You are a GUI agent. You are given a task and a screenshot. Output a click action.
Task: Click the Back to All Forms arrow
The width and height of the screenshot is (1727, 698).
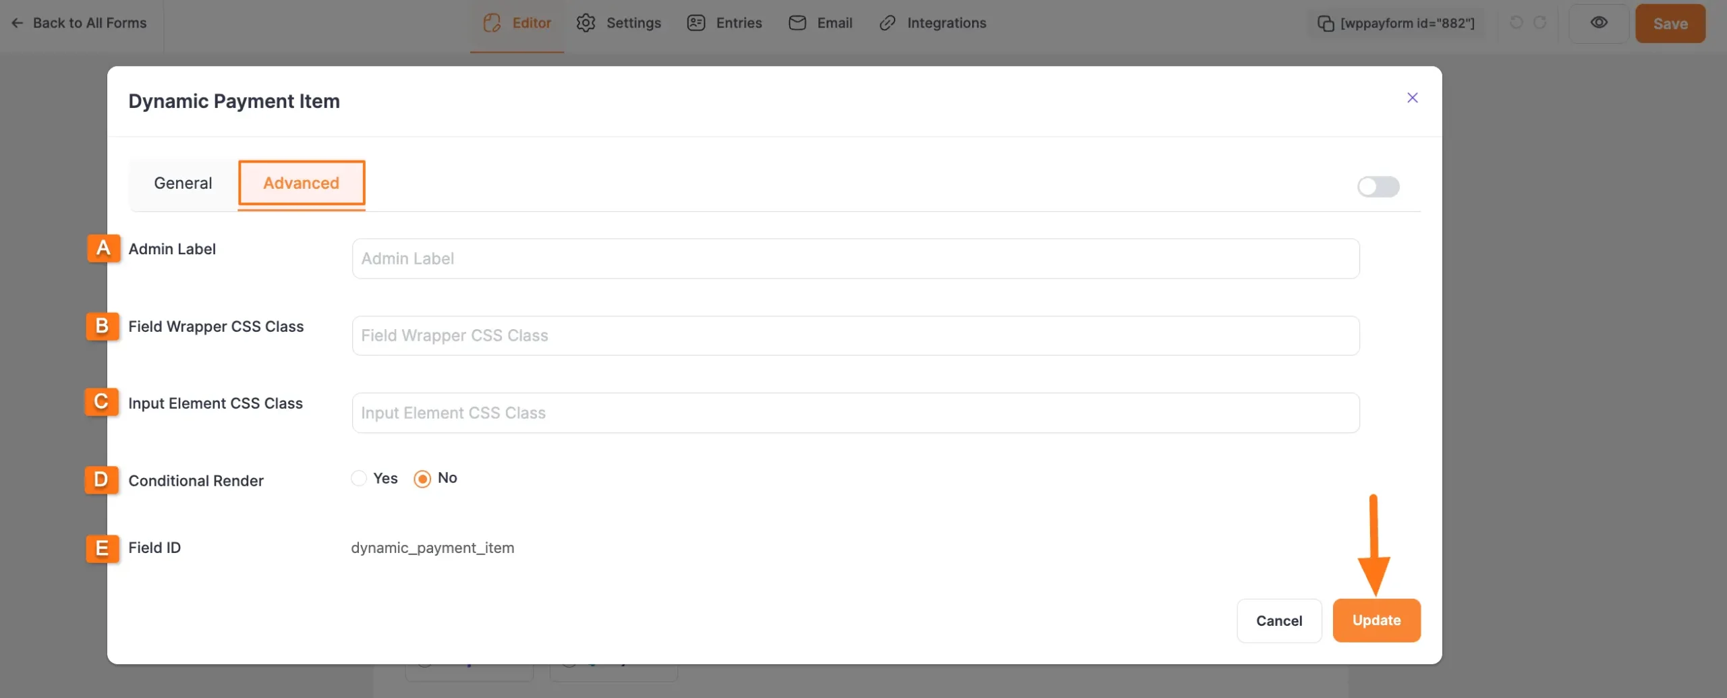pos(18,23)
